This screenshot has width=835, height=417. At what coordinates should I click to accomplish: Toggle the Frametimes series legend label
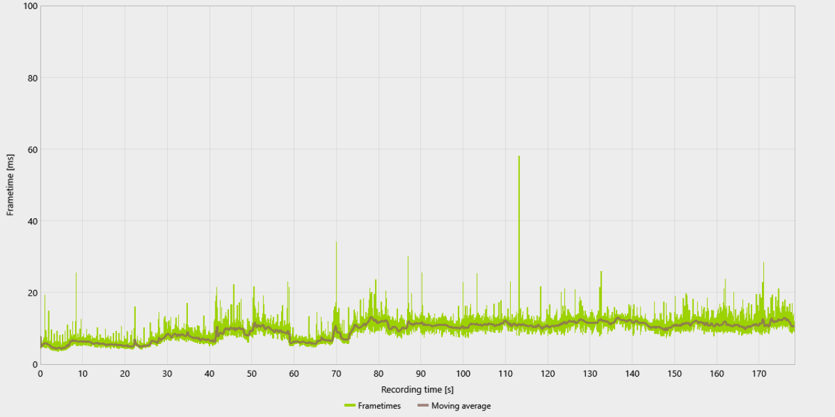380,406
